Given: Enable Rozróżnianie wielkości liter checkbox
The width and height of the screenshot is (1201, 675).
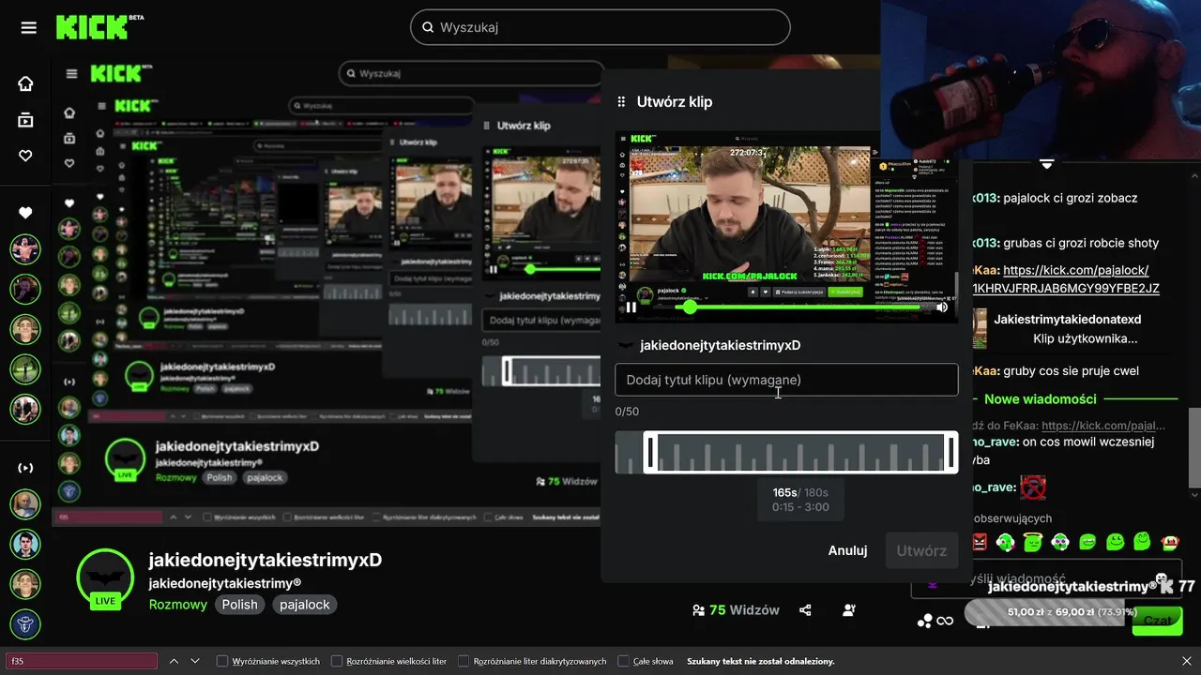Looking at the screenshot, I should pos(337,661).
